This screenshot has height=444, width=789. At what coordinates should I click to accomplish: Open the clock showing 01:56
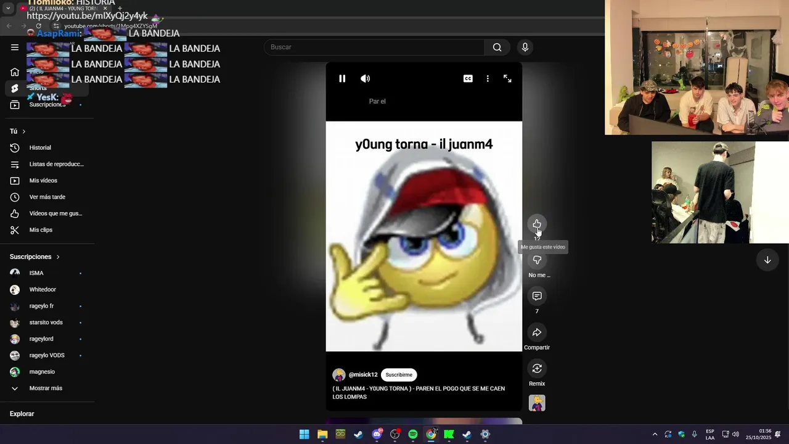759,434
